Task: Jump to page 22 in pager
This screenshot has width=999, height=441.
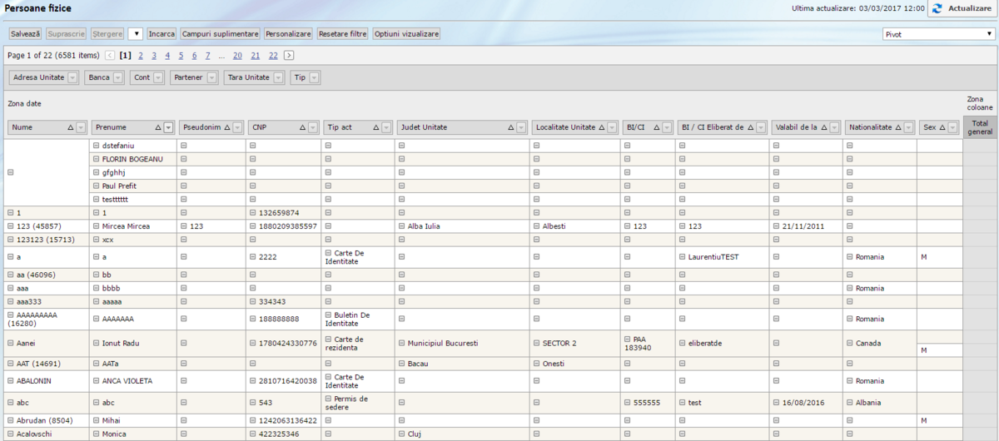Action: click(x=273, y=56)
